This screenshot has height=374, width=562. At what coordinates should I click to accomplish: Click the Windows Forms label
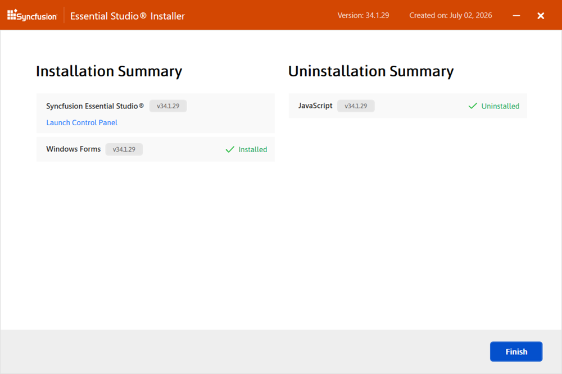(x=74, y=149)
